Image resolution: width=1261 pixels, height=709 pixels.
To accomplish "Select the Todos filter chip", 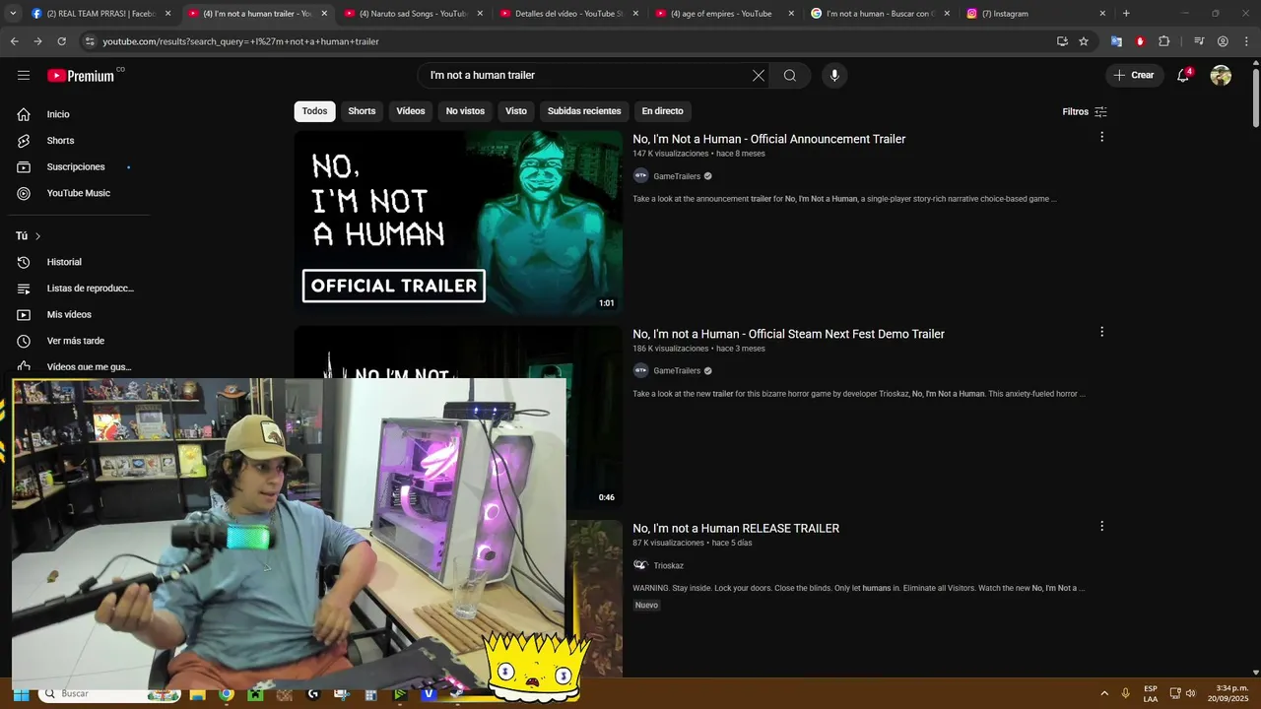I will [x=314, y=111].
